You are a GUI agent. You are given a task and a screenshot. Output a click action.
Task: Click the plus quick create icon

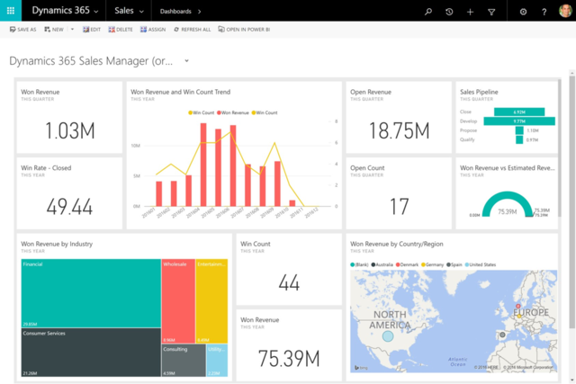[x=470, y=11]
